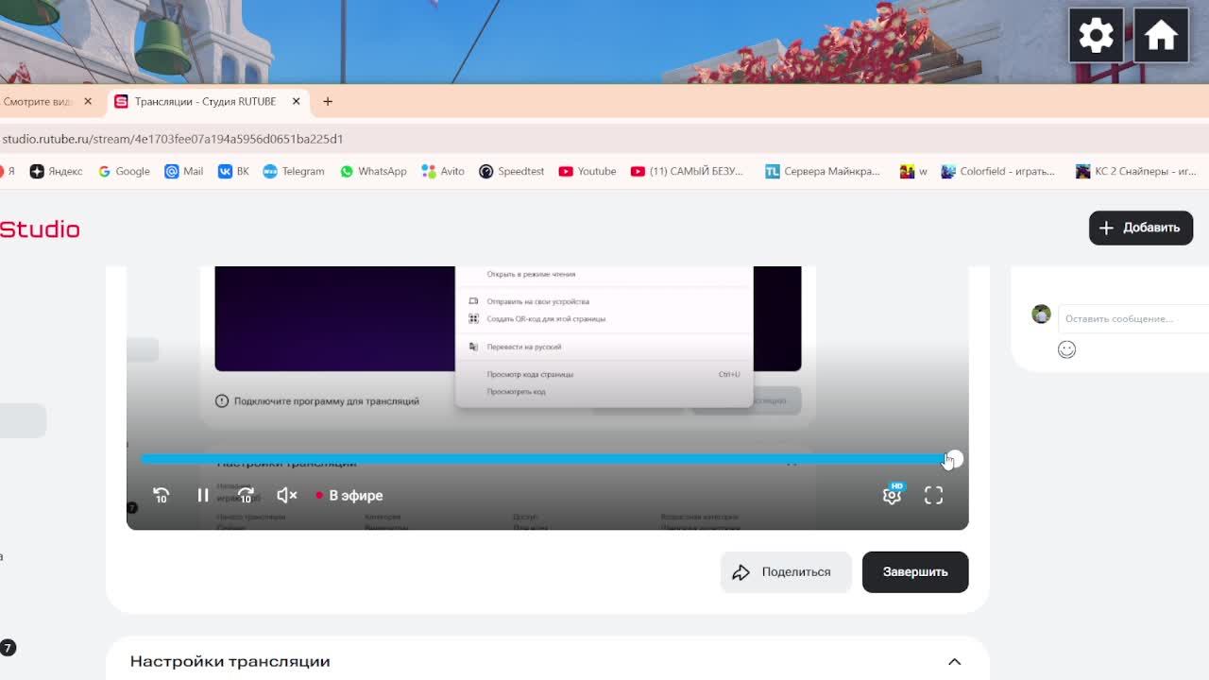Skip forward 10 seconds
The height and width of the screenshot is (680, 1209).
pos(246,495)
